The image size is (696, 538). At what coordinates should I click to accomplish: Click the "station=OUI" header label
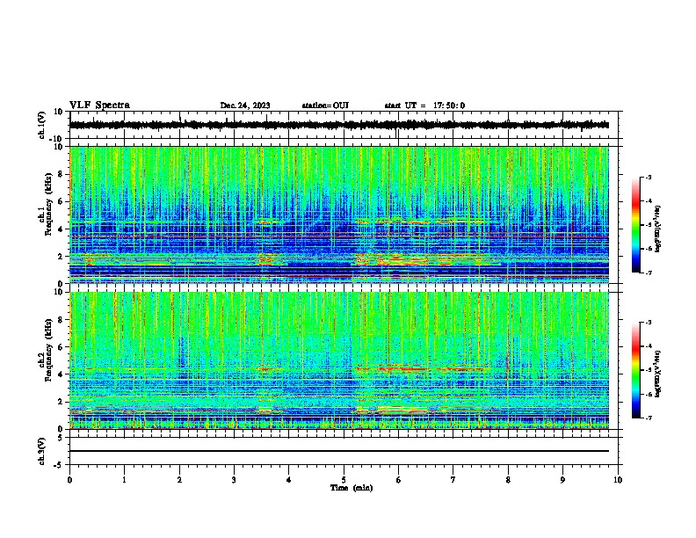coord(325,105)
